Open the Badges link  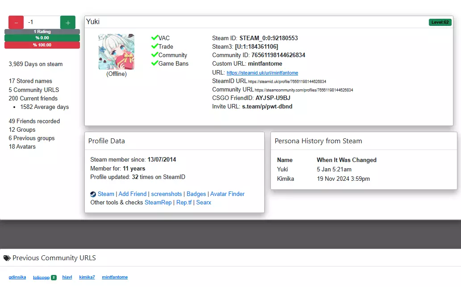click(196, 194)
